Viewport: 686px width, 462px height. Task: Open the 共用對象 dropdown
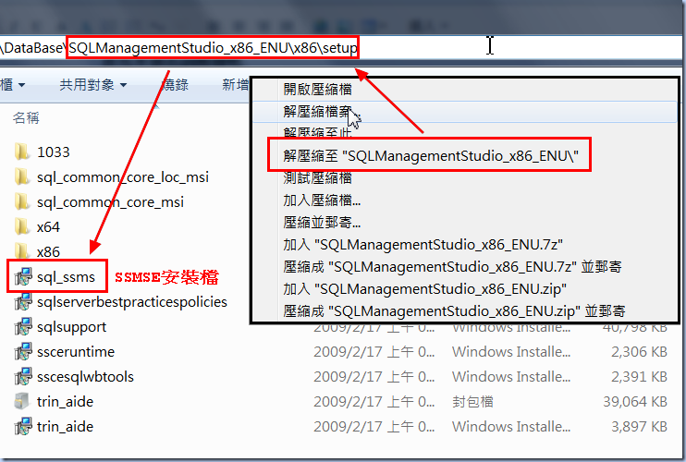(92, 85)
